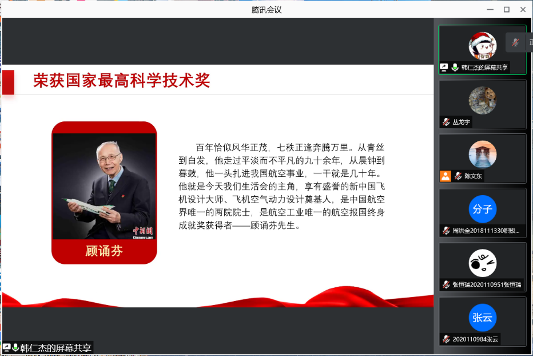533x356 pixels.
Task: Toggle the floating muted microphone button at top right
Action: click(x=515, y=42)
